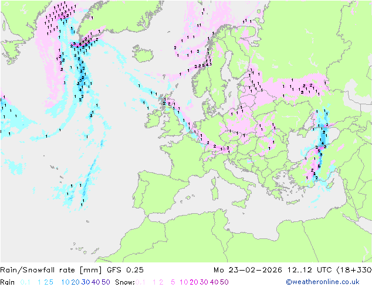The image size is (372, 287).
Task: Pick the Snow 10 legend color value
Action: pos(184,282)
